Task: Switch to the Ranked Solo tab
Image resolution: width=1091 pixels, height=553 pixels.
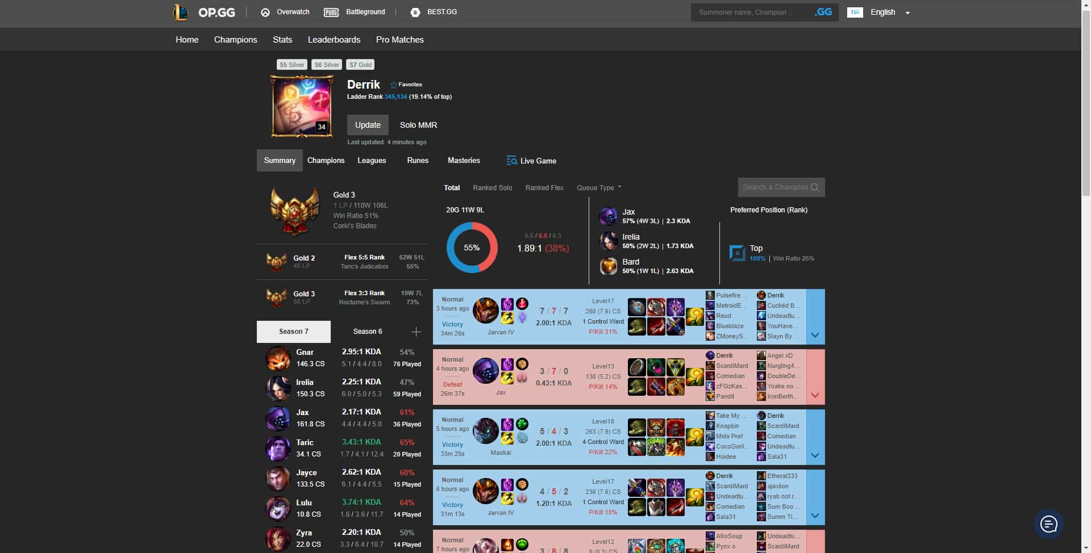Action: tap(492, 187)
